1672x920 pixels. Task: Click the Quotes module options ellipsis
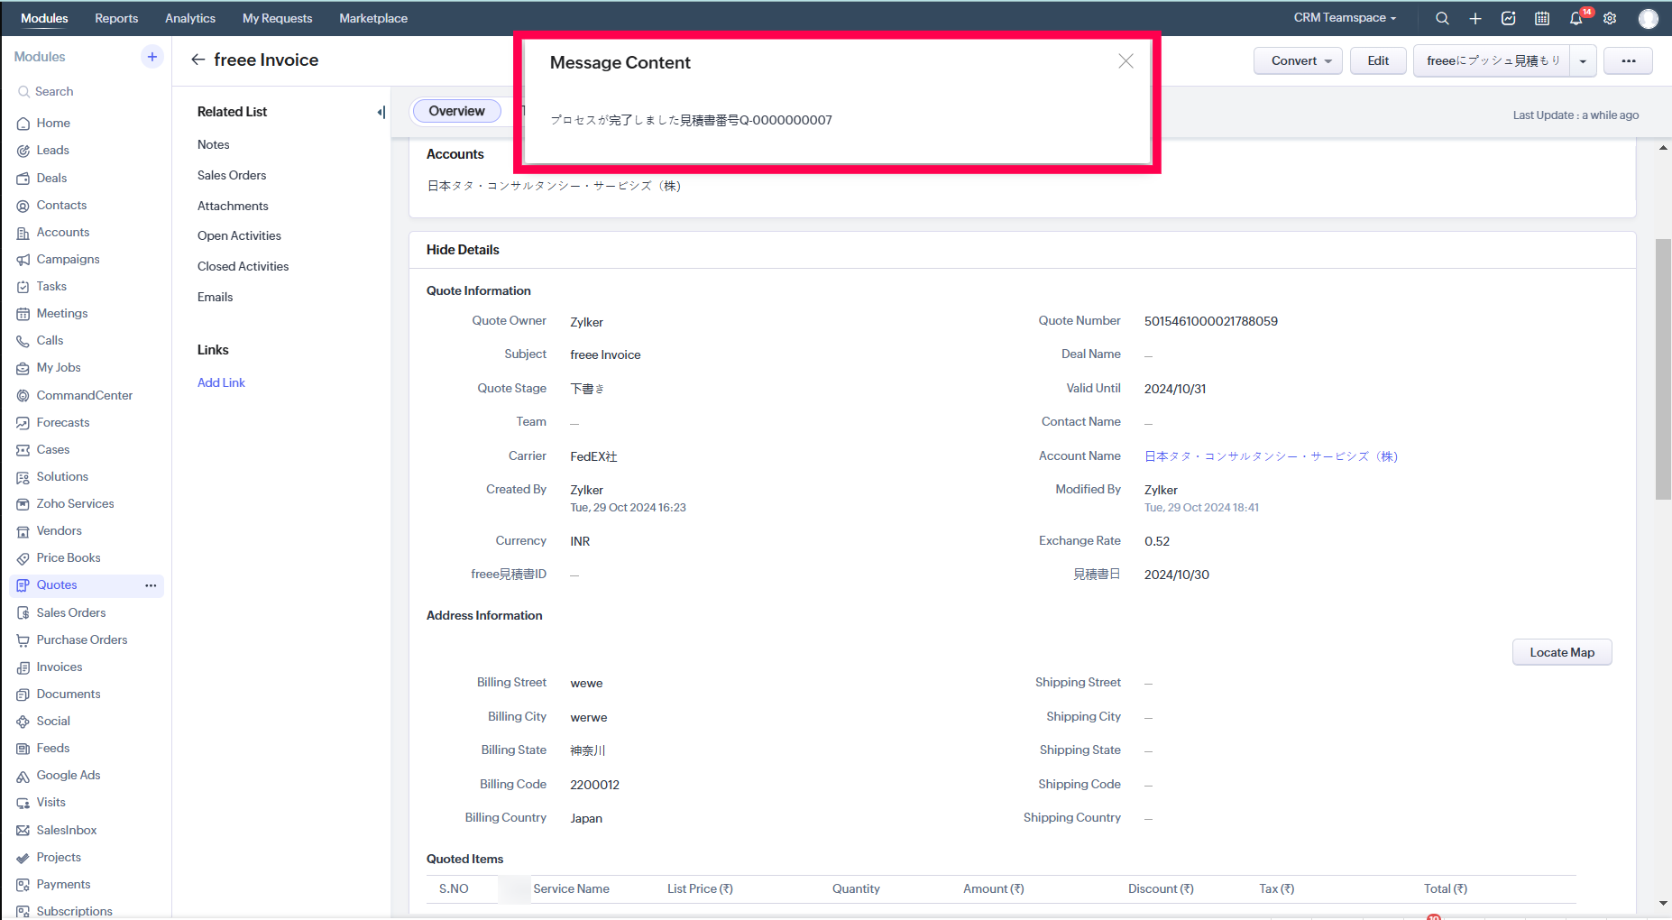pyautogui.click(x=151, y=585)
